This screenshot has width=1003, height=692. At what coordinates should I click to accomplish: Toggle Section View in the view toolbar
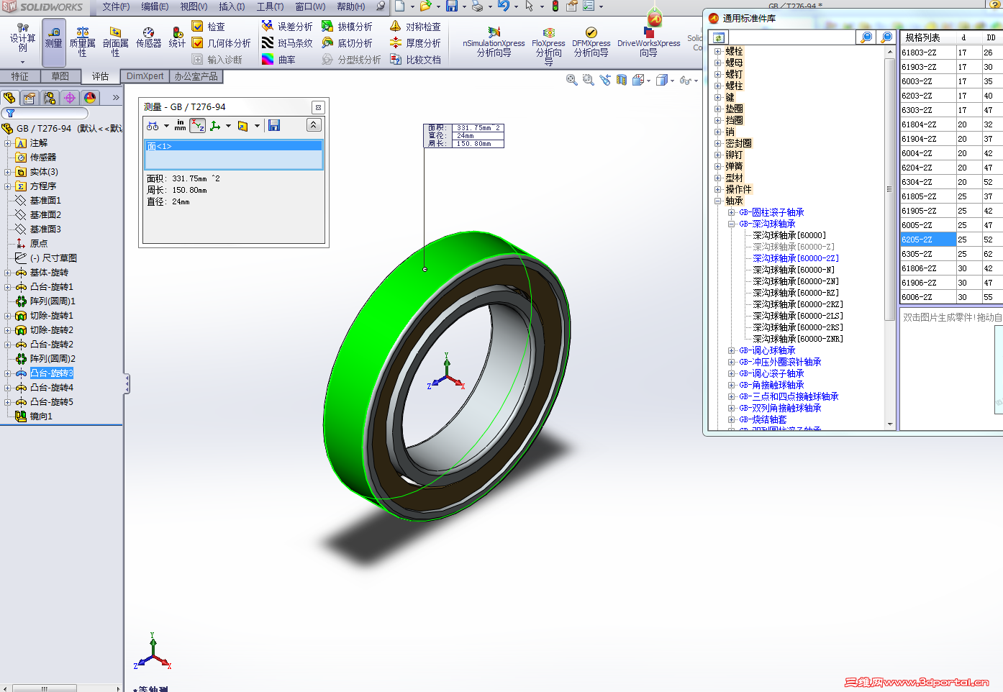click(621, 80)
